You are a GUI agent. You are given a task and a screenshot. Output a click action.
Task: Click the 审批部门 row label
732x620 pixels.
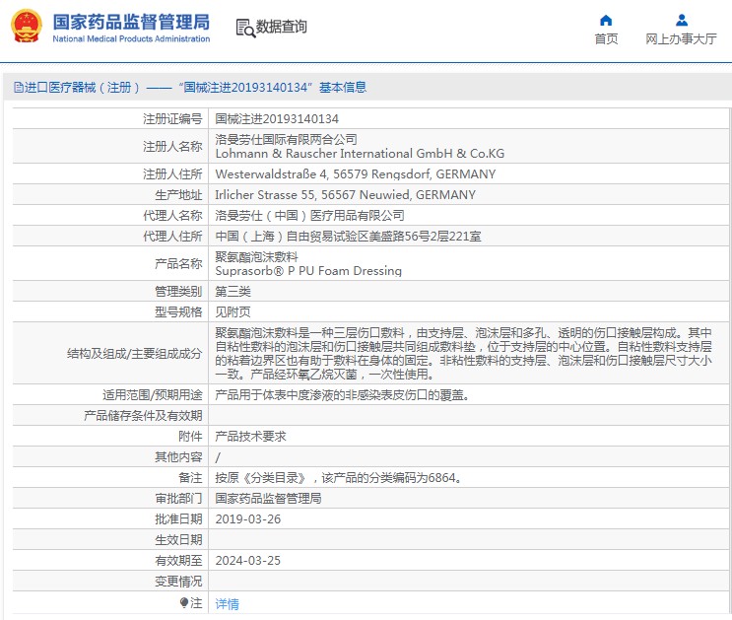pyautogui.click(x=178, y=499)
